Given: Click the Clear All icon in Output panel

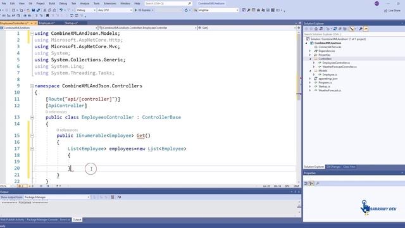Looking at the screenshot, I should coord(113,197).
